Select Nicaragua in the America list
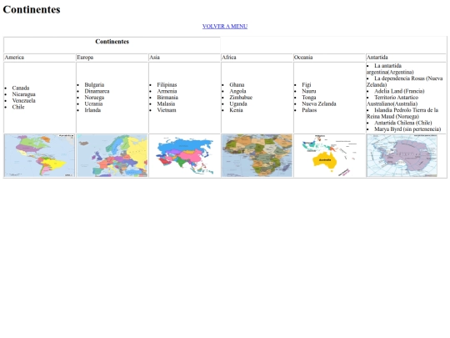Image resolution: width=450 pixels, height=338 pixels. [24, 94]
